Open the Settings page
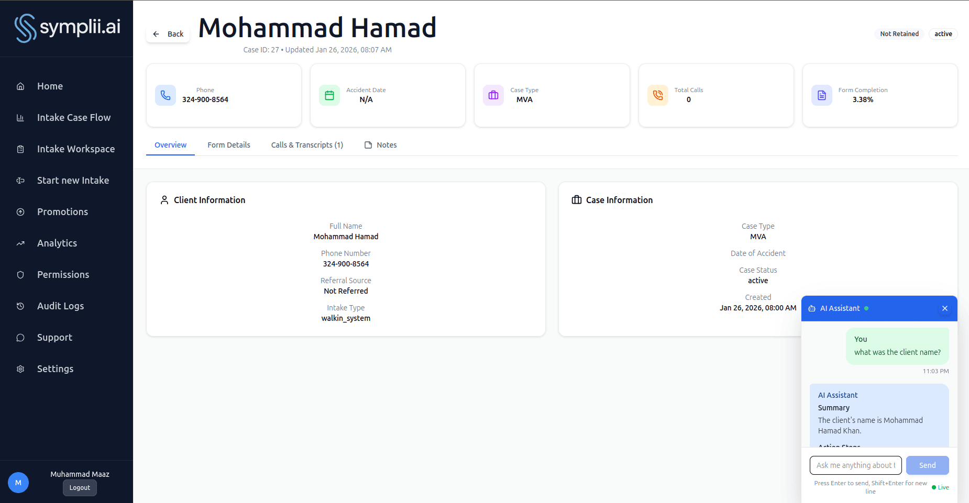This screenshot has height=503, width=969. tap(55, 368)
